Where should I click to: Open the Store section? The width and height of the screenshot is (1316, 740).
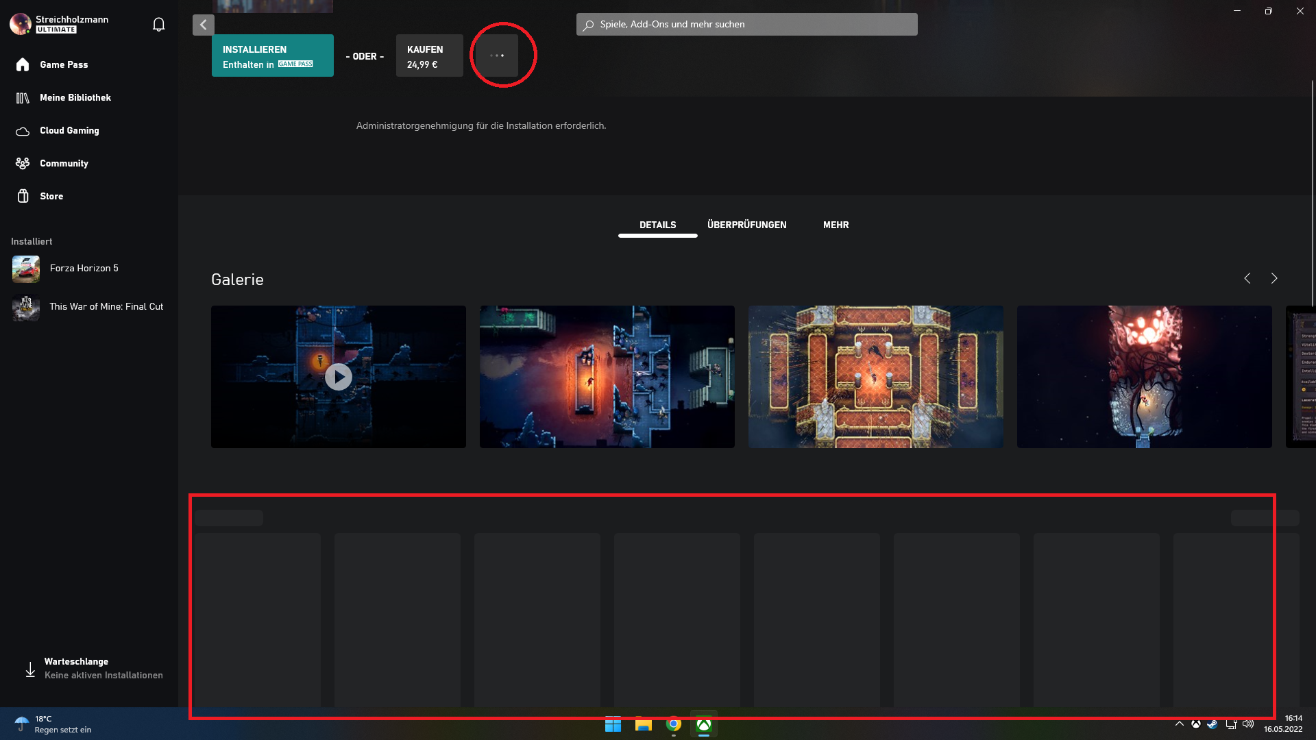(x=51, y=196)
